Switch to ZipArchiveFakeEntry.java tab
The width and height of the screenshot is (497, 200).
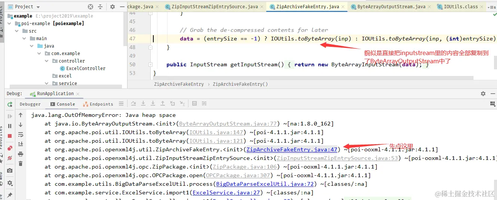click(307, 7)
